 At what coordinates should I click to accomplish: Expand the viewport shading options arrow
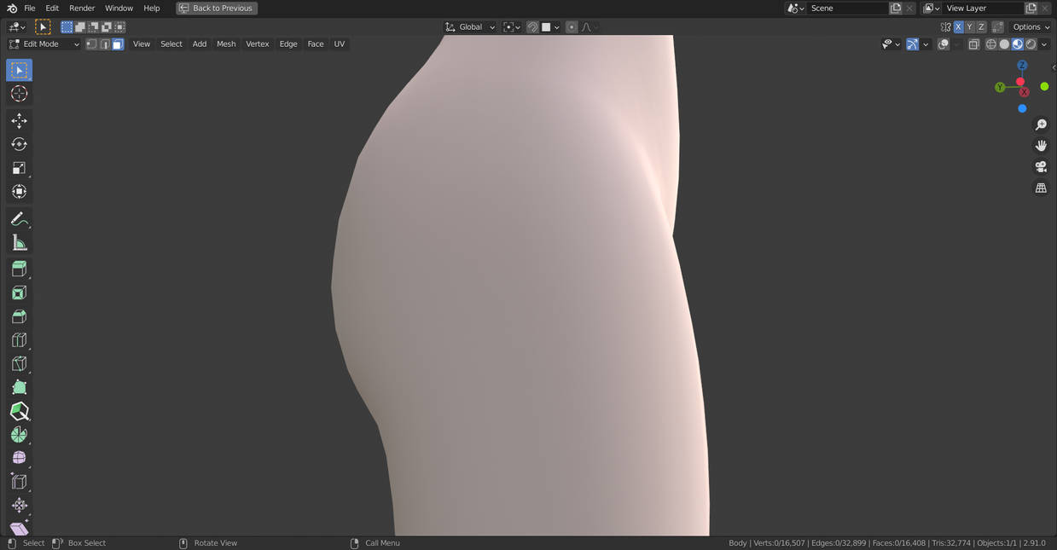point(1045,44)
